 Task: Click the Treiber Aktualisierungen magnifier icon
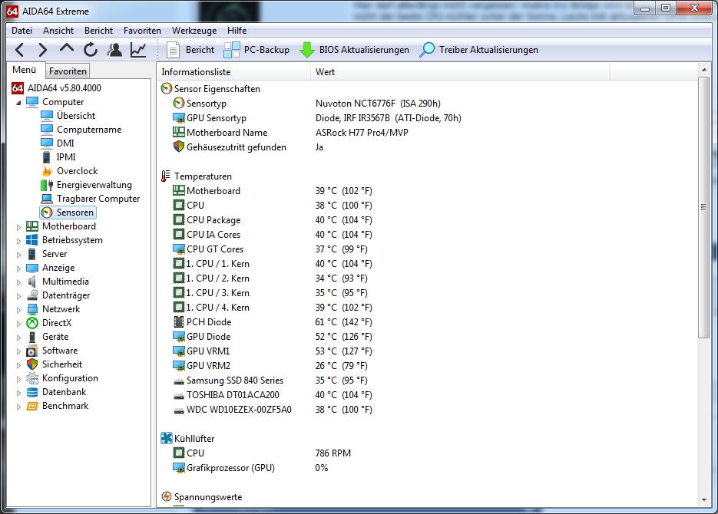pos(427,50)
